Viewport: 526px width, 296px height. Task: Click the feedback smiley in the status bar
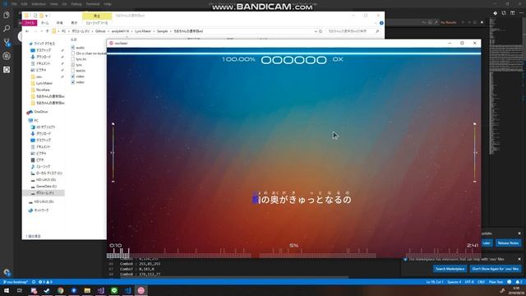click(x=510, y=282)
